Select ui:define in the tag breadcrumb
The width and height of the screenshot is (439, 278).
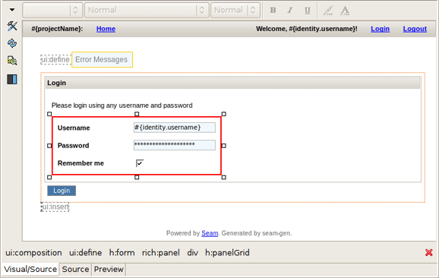pos(85,253)
